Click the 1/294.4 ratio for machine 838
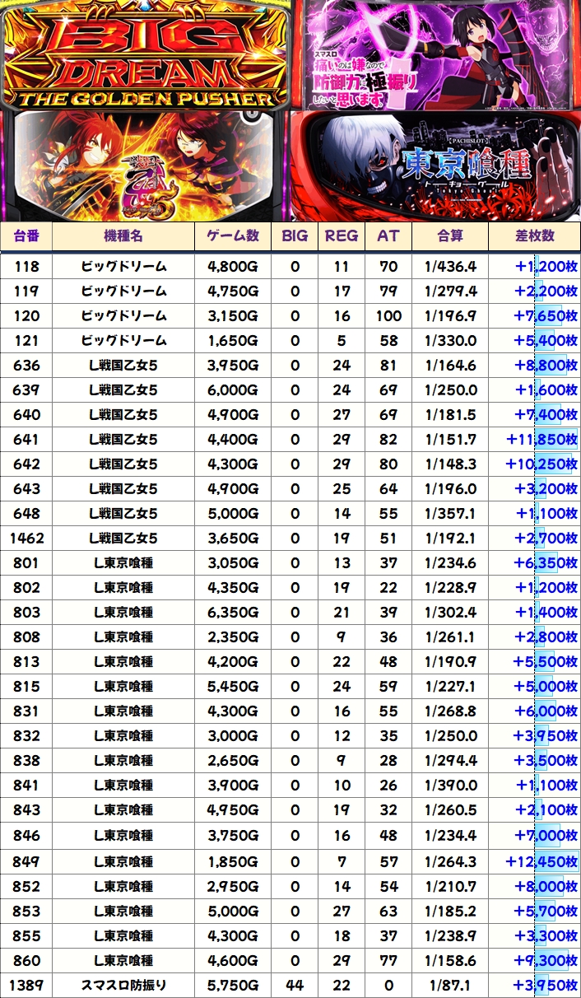Screen dimensions: 581x998 coord(450,761)
